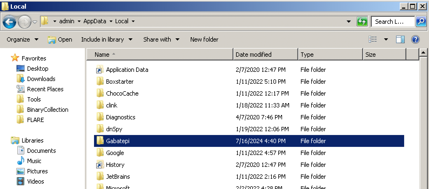Open the dnSpy folder icon
Screen dimensions: 429x189
[100, 129]
